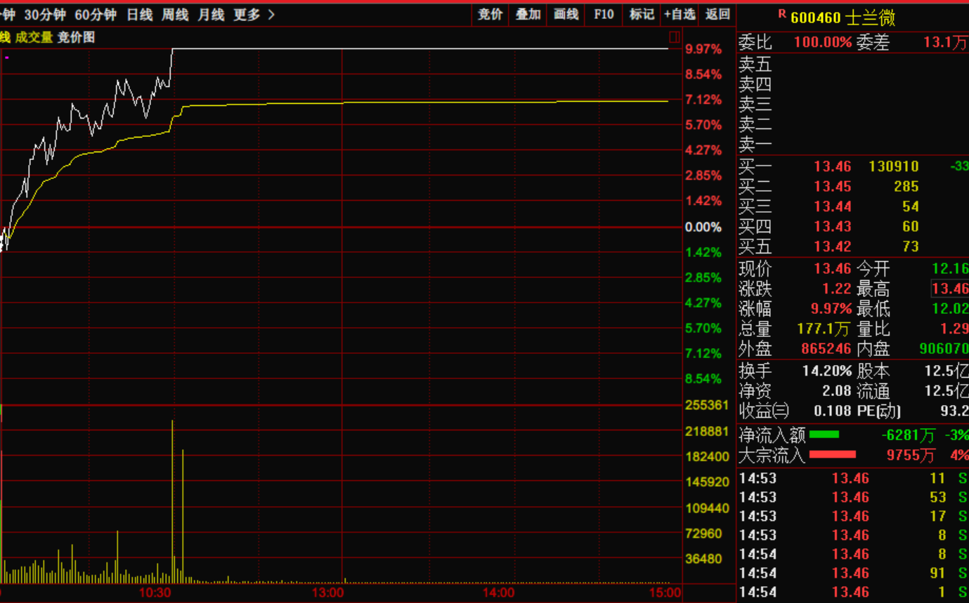The height and width of the screenshot is (603, 969).
Task: Click the 竞价 toolbar button
Action: point(490,14)
